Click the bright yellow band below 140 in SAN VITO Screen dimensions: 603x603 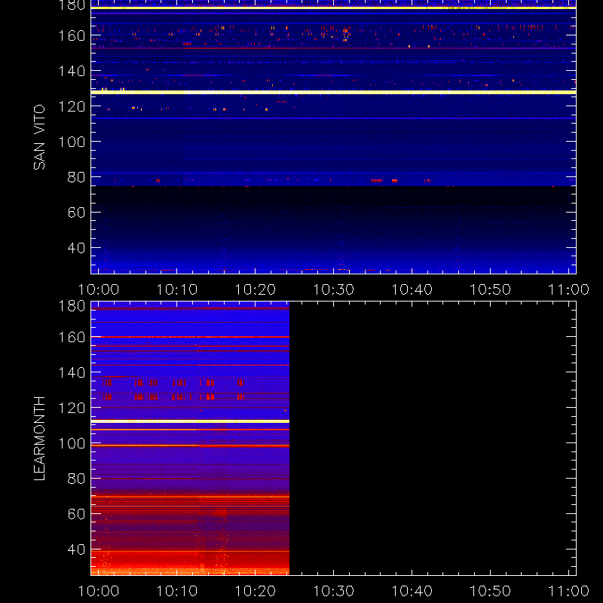click(x=333, y=92)
